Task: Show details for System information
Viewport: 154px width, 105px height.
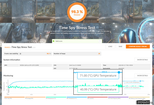Action: click(142, 60)
